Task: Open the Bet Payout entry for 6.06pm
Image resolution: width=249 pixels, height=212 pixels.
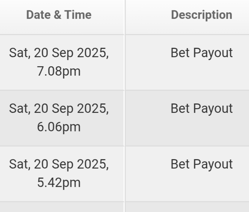Action: click(202, 109)
